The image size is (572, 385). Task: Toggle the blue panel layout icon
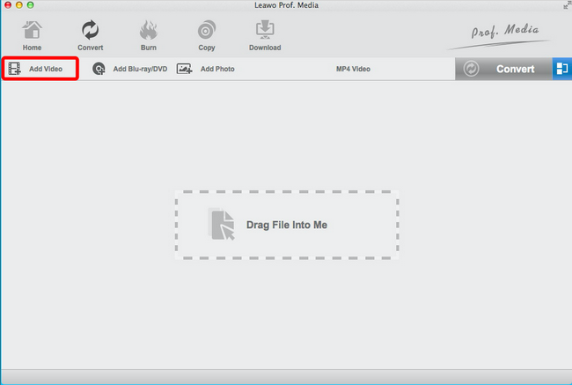tap(562, 69)
